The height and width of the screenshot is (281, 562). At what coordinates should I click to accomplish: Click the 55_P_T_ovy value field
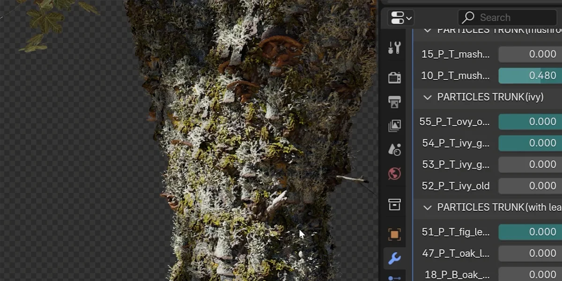529,121
